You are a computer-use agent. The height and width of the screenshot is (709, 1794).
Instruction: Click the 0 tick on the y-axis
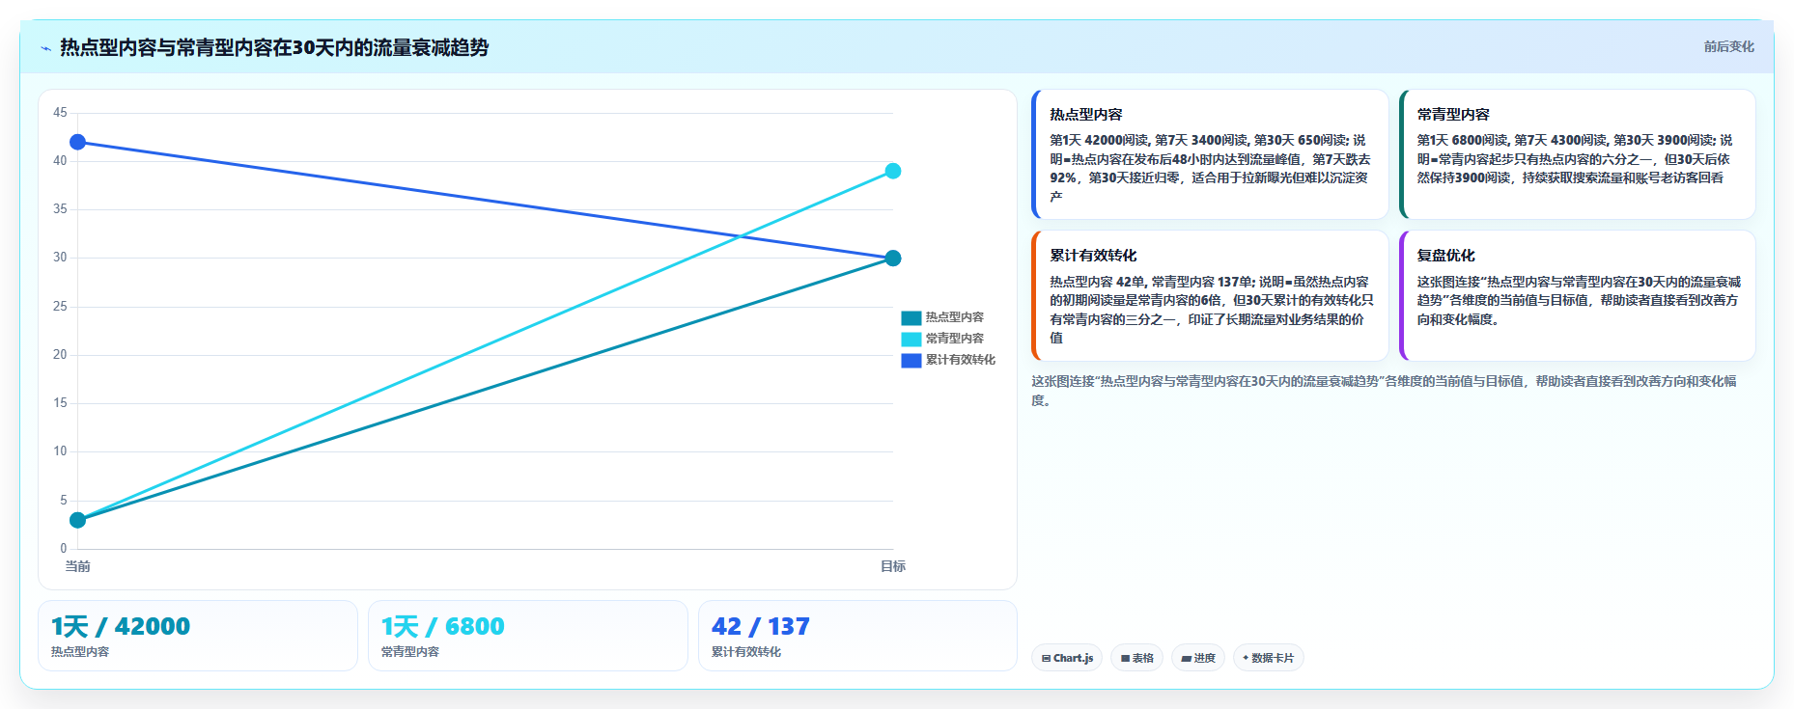[64, 549]
